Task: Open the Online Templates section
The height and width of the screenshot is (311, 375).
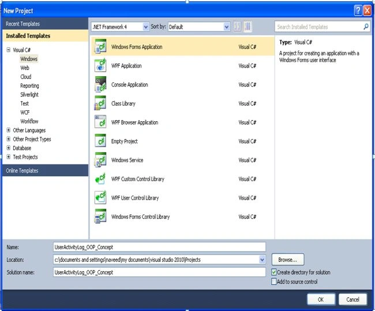Action: tap(45, 170)
